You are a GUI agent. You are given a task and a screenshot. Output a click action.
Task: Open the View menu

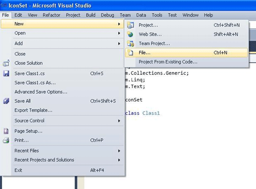click(32, 15)
